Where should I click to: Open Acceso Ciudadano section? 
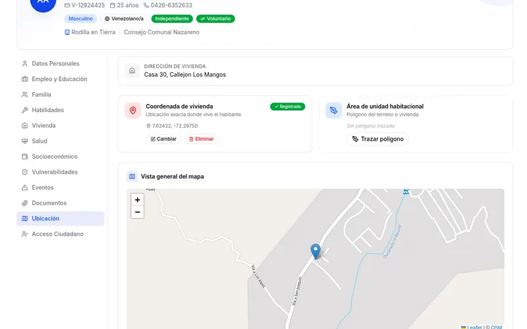click(x=61, y=234)
